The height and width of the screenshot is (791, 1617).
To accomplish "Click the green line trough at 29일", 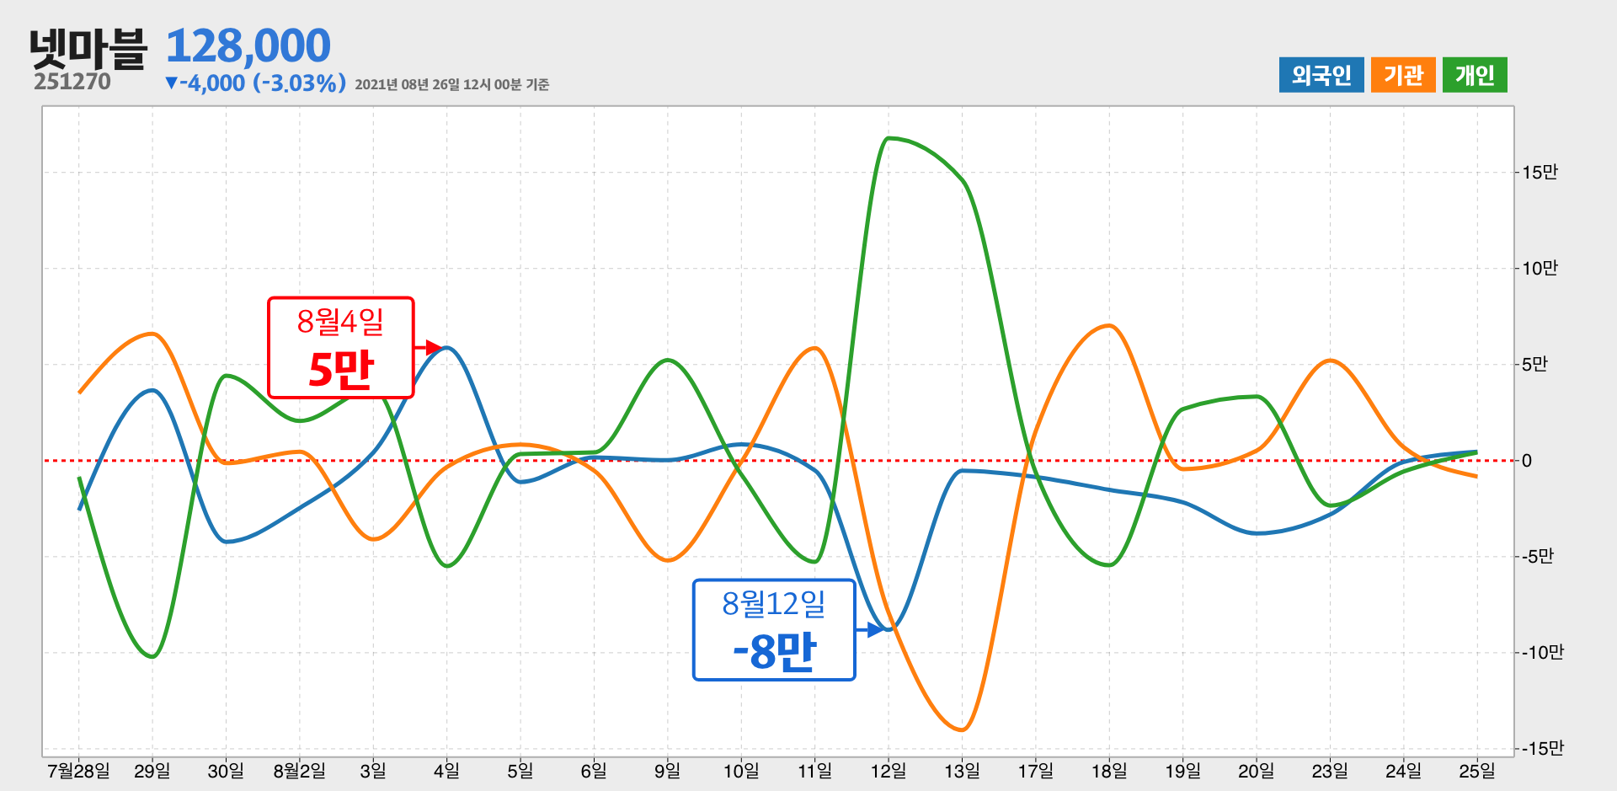I will click(x=152, y=655).
